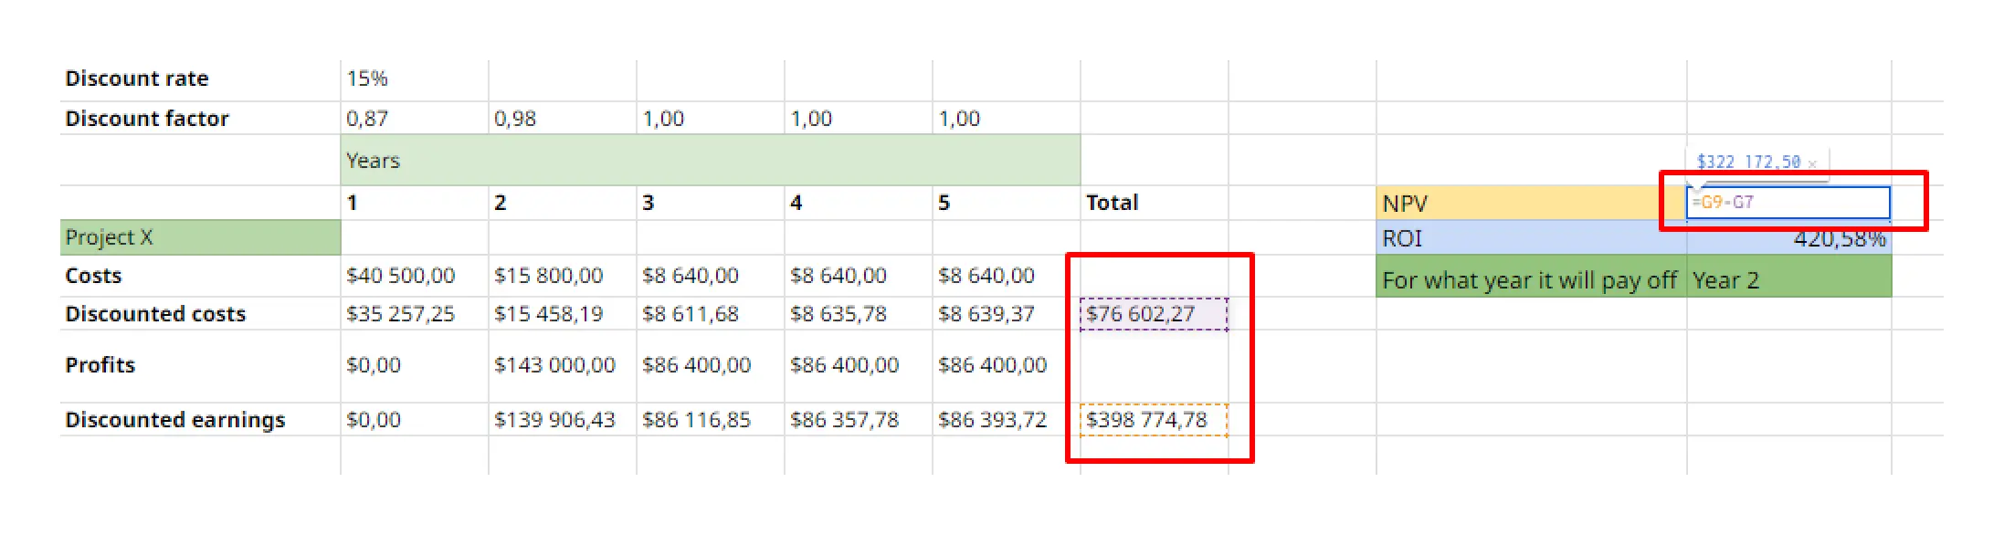
Task: Select the 'Discount rate' label cell
Action: 200,79
